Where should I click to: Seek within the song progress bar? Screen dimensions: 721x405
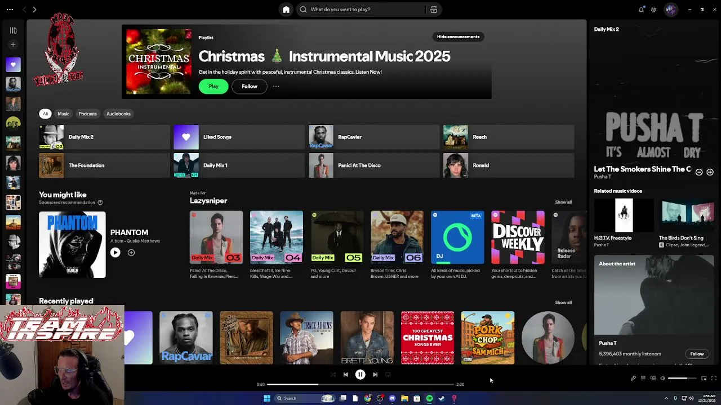[x=360, y=385]
